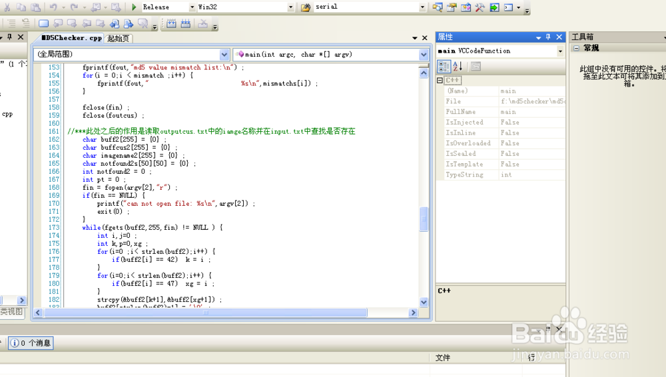Close the MD5Checker.cpp document
The width and height of the screenshot is (666, 377).
point(424,38)
